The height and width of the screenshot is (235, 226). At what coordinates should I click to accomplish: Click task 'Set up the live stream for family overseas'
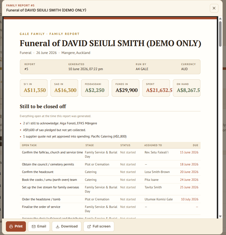(50, 187)
